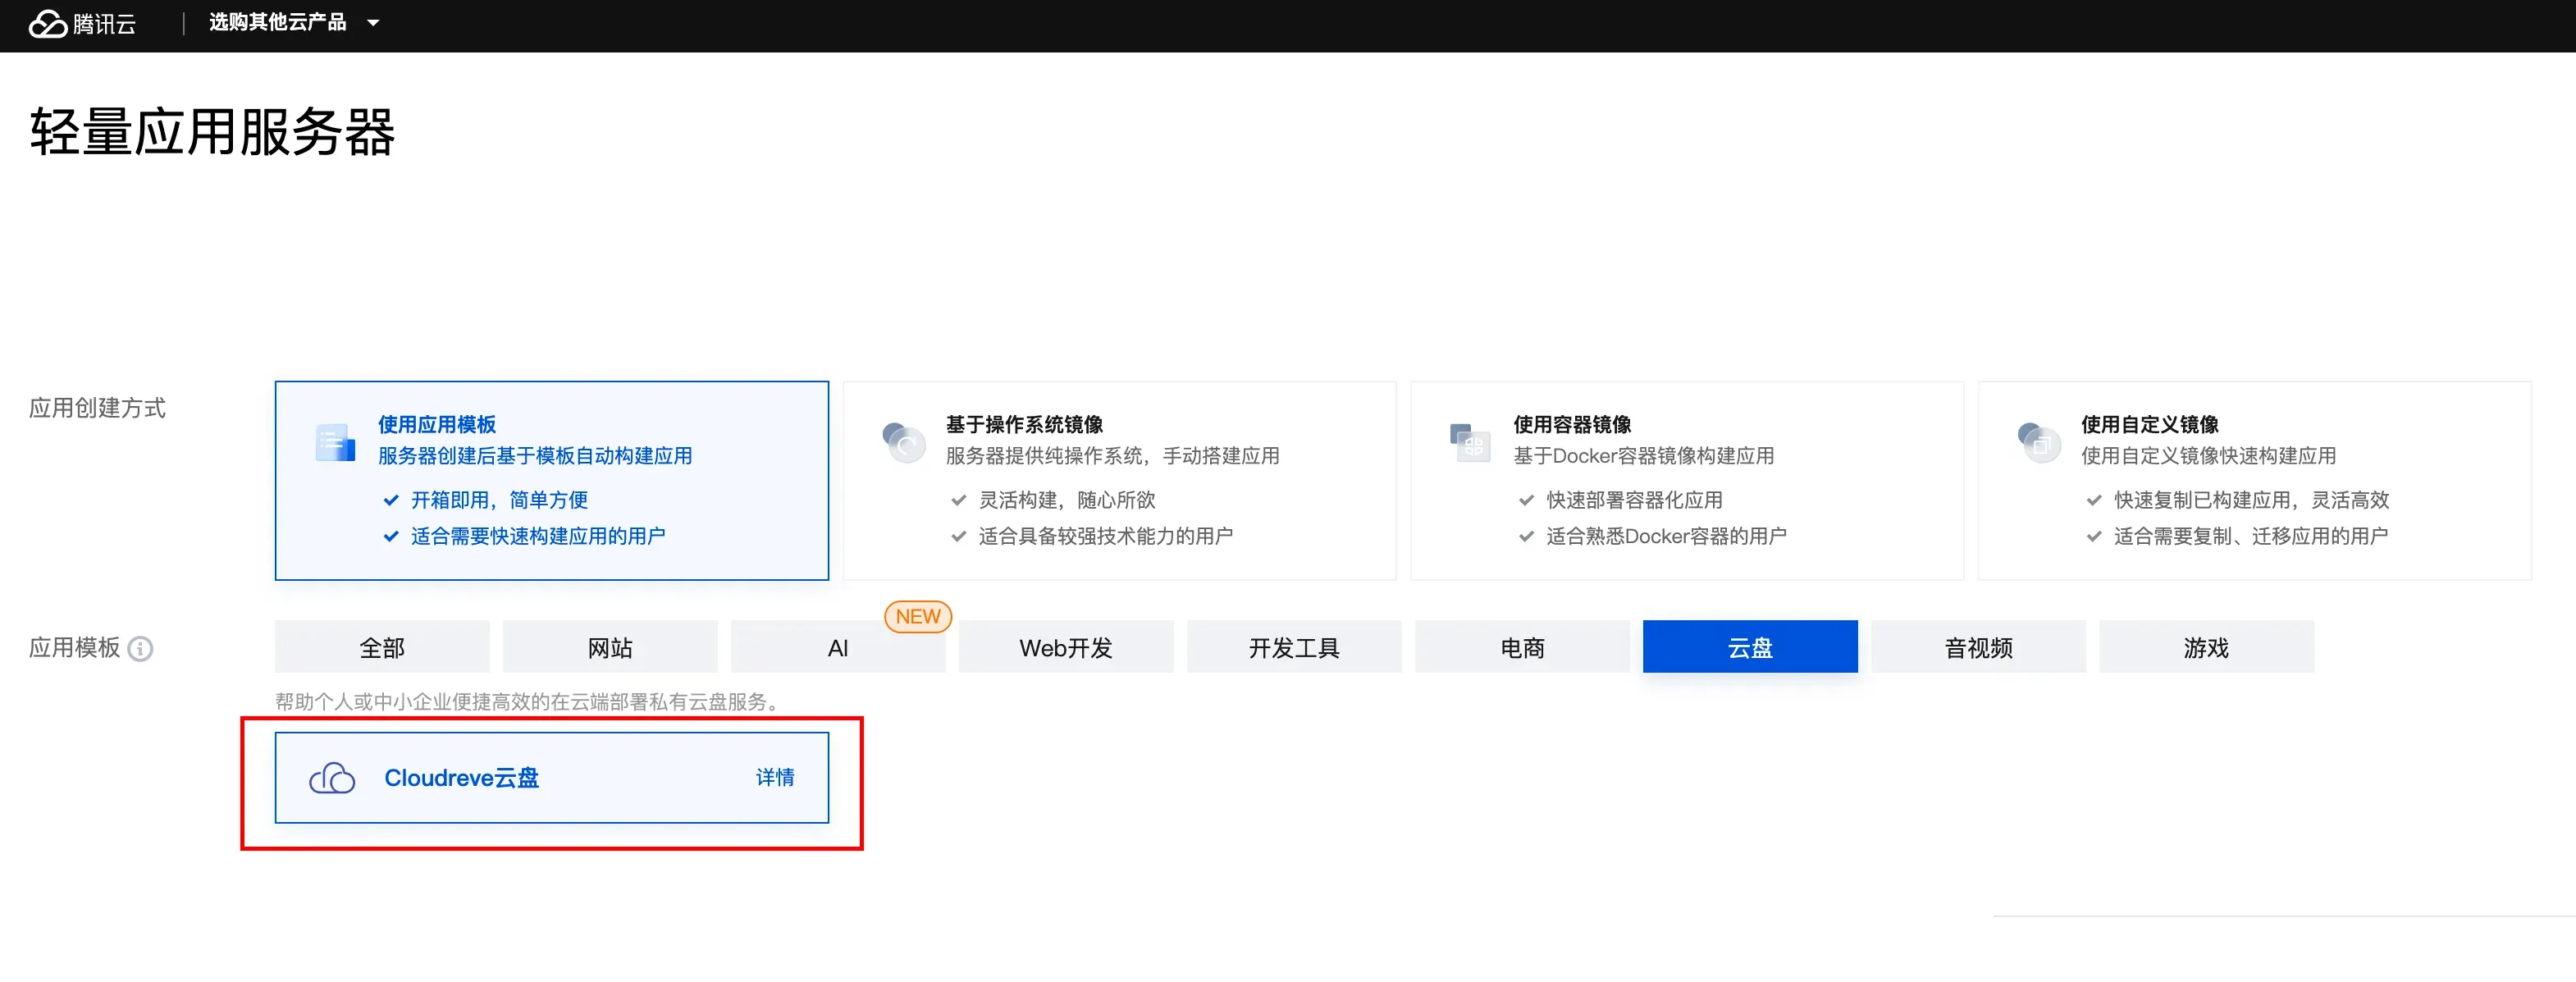Click the operating system image icon
Screen dimensions: 2576x982
[904, 441]
